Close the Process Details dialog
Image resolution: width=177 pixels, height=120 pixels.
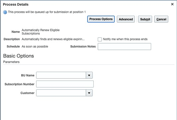[x=172, y=4]
